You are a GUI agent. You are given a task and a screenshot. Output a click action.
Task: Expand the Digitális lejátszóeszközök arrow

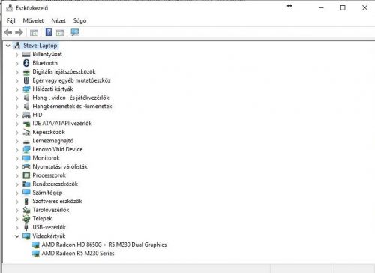pyautogui.click(x=17, y=72)
